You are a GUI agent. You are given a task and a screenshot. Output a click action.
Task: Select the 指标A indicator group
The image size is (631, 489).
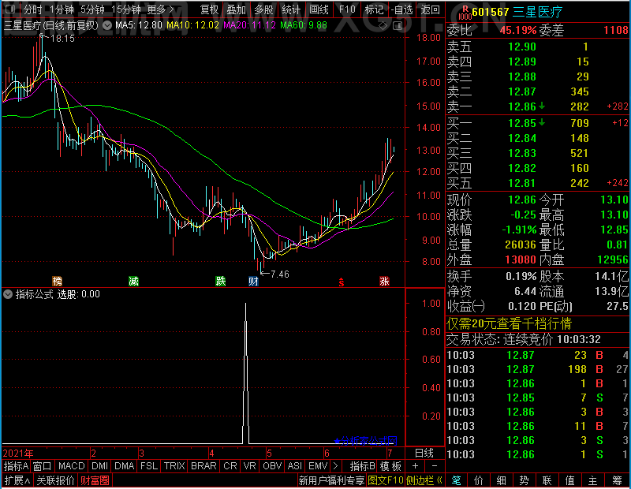coord(16,466)
